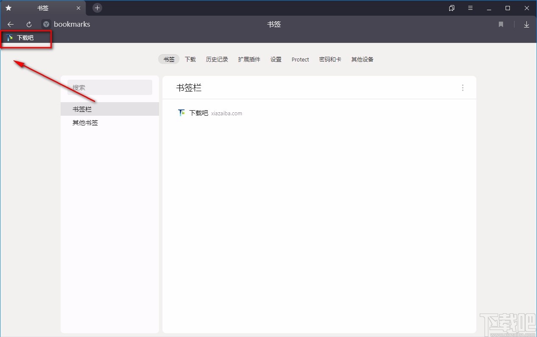This screenshot has width=537, height=337.
Task: Click the 下载吧 favicon on the bookmarks bar
Action: (10, 37)
